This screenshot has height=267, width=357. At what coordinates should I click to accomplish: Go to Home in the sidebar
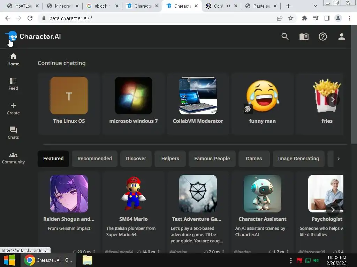[13, 59]
